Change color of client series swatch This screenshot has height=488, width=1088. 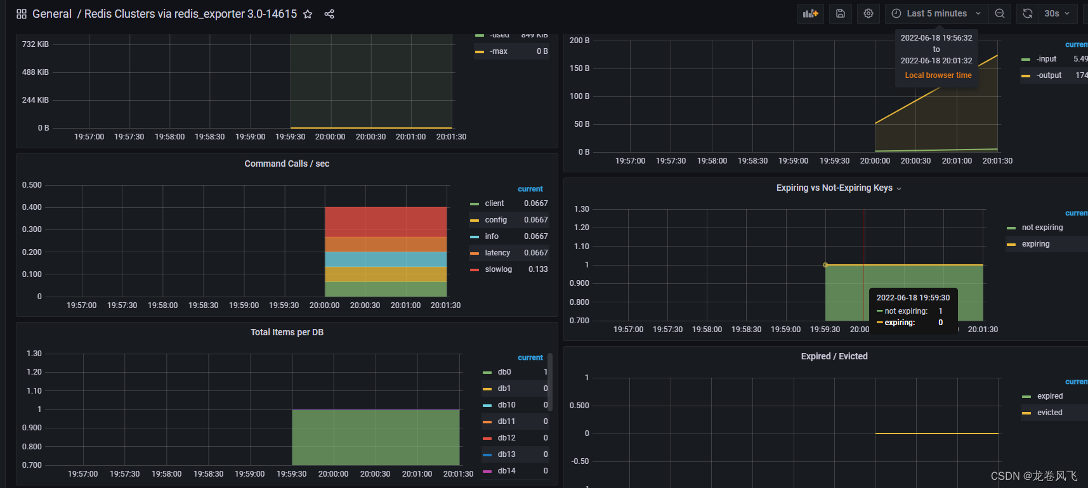click(475, 204)
